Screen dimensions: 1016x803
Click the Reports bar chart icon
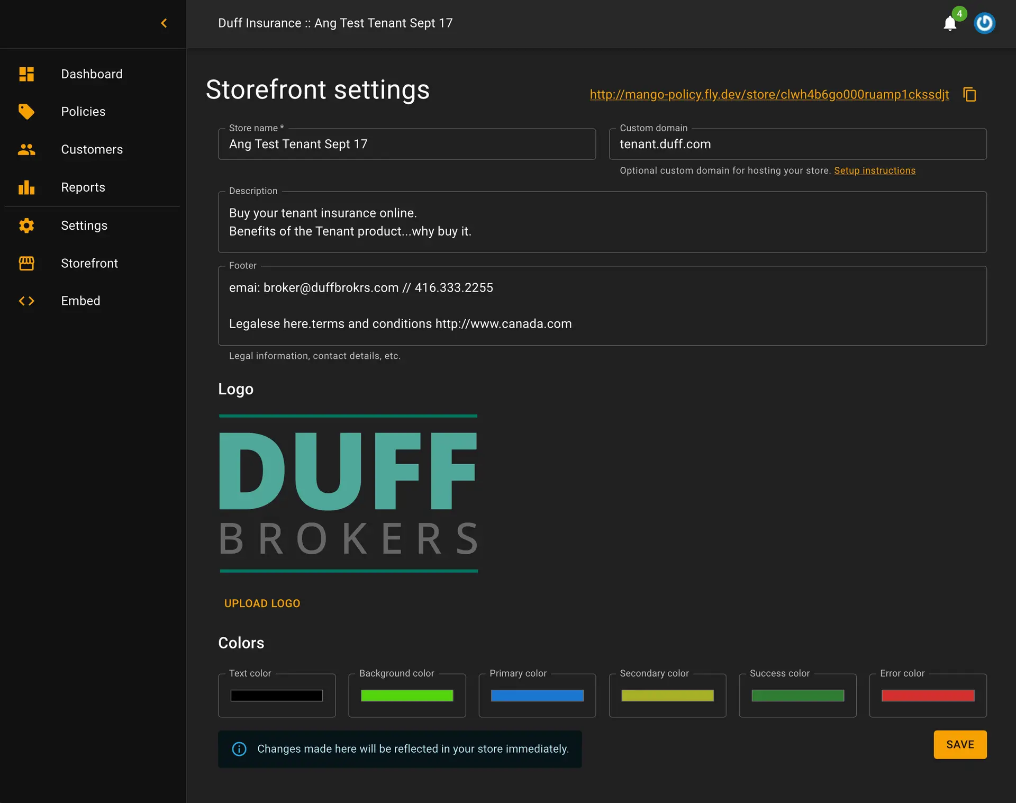point(26,187)
